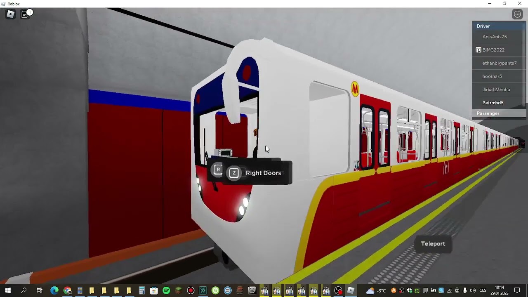
Task: Select player ethanbigpants7 in the list
Action: click(498, 63)
